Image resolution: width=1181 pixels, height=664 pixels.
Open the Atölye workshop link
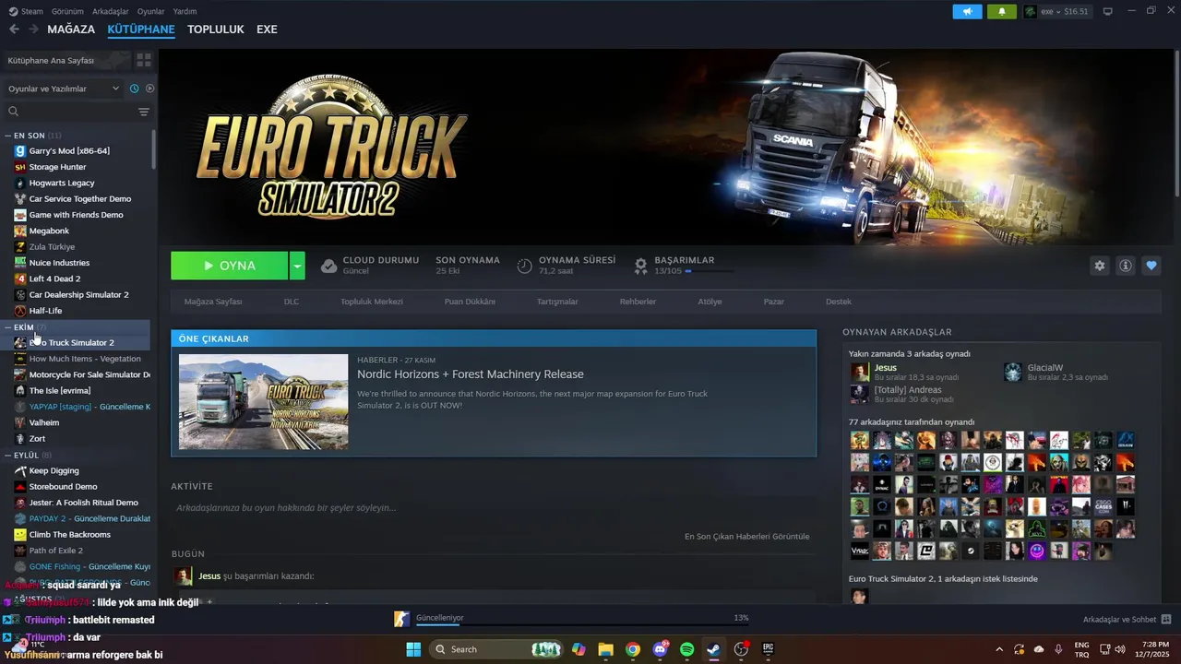710,302
